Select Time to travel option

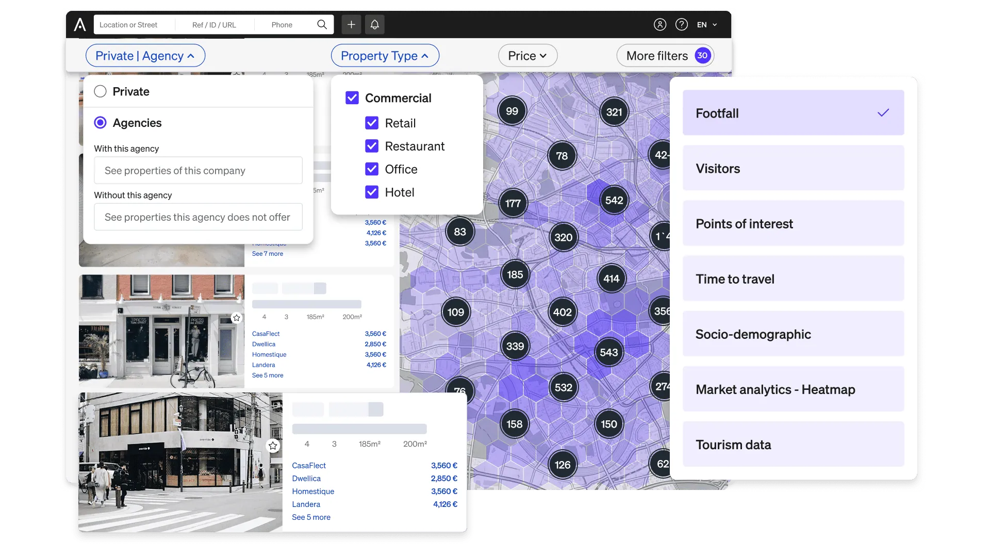[793, 278]
